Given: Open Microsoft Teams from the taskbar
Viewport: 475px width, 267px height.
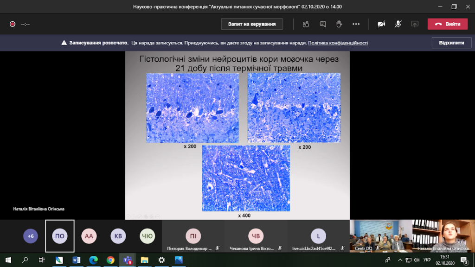Looking at the screenshot, I should [x=127, y=260].
